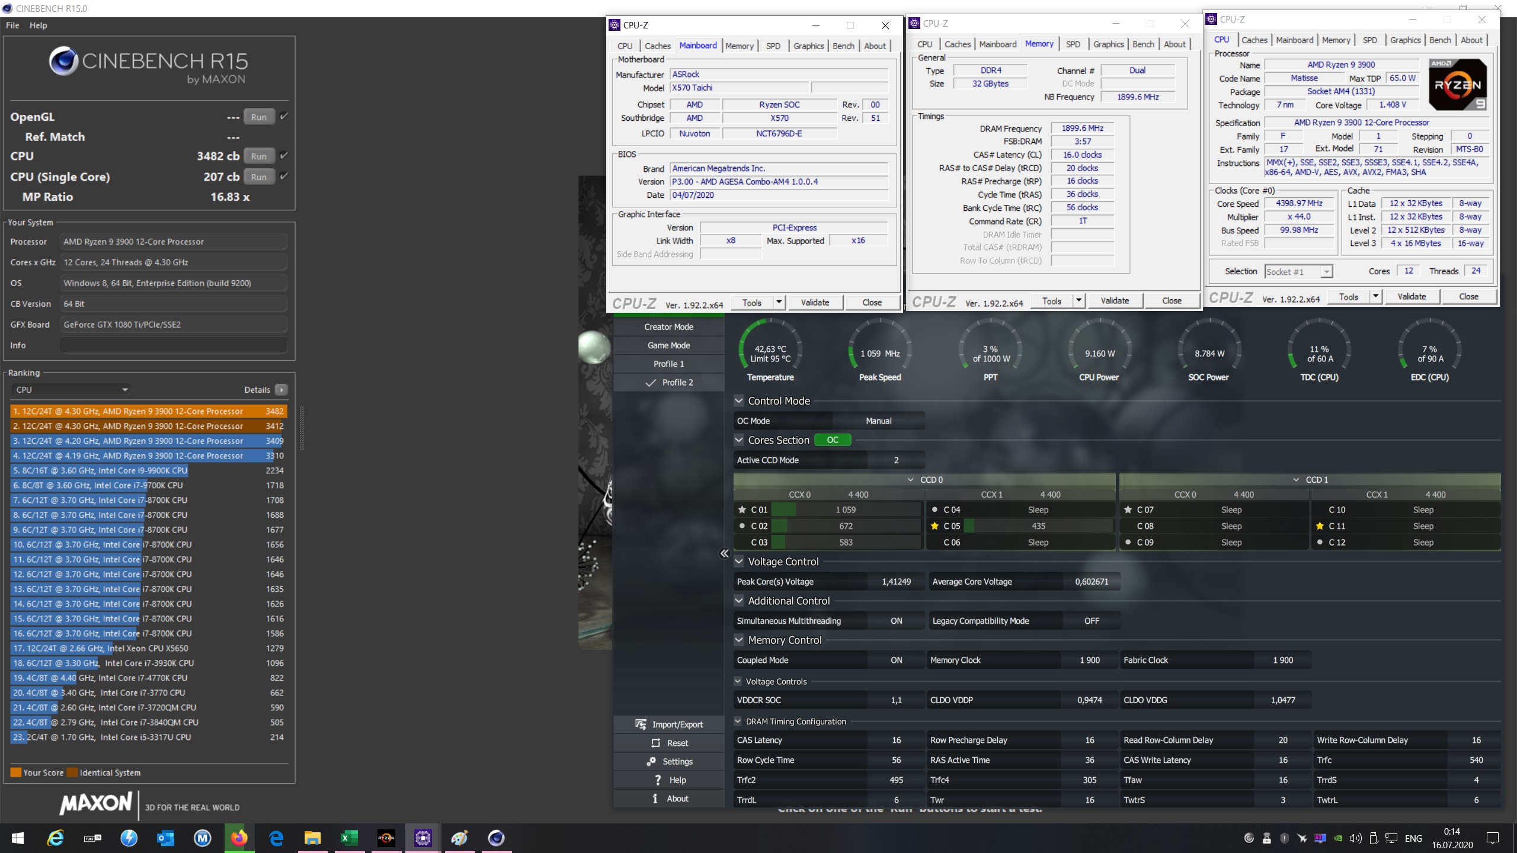The height and width of the screenshot is (853, 1517).
Task: Click Close button in Memory CPU-Z window
Action: (1172, 300)
